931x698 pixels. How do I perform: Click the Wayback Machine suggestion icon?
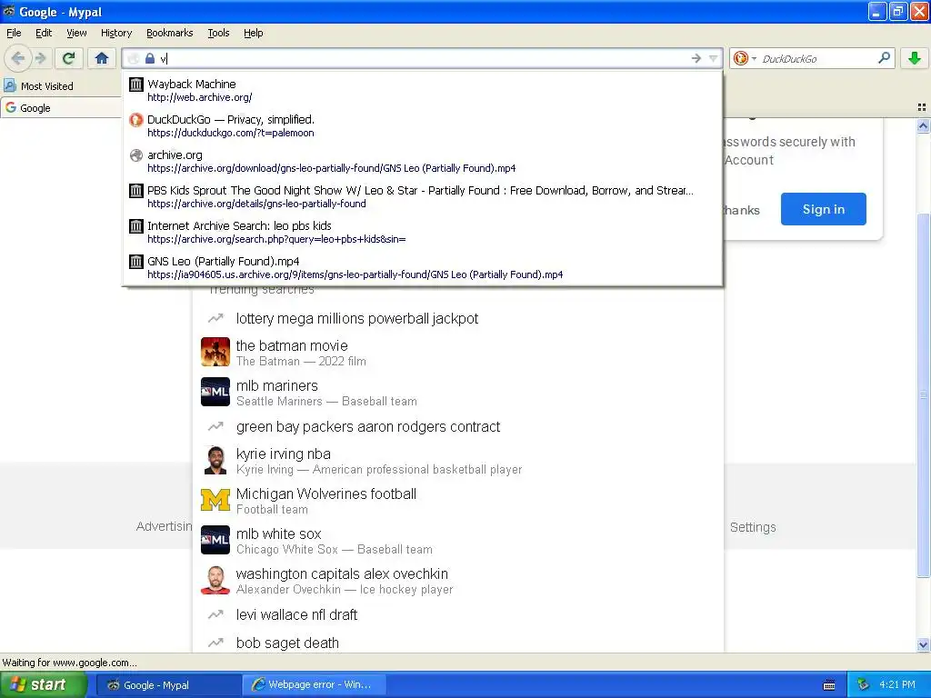tap(136, 85)
